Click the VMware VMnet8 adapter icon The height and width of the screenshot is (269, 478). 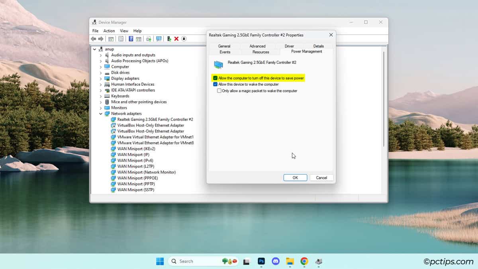pyautogui.click(x=113, y=143)
